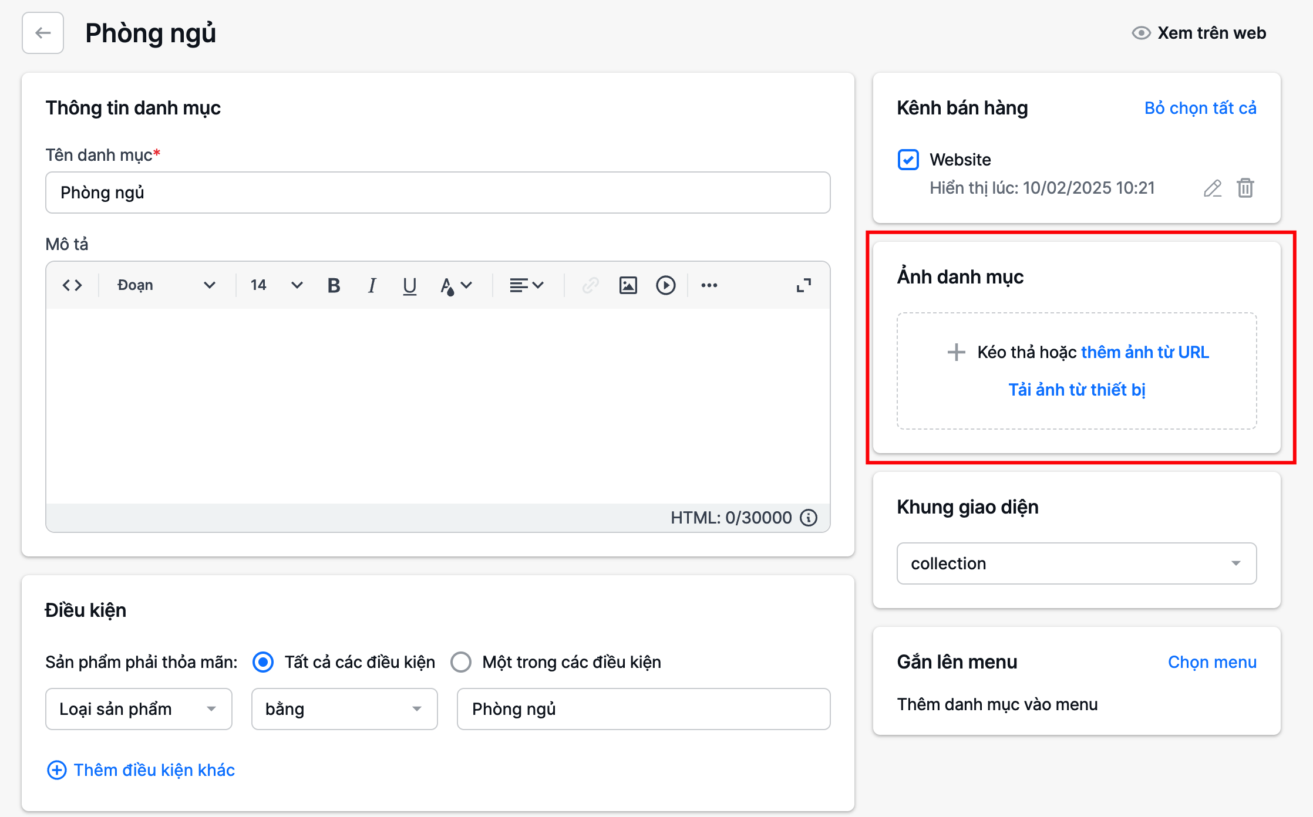Uncheck the Website sales channel checkbox
The width and height of the screenshot is (1313, 817).
point(908,160)
